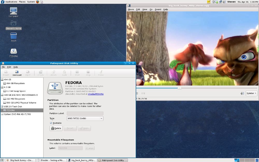The height and width of the screenshot is (162, 259).
Task: Switch to first workspace in pager
Action: (237, 160)
